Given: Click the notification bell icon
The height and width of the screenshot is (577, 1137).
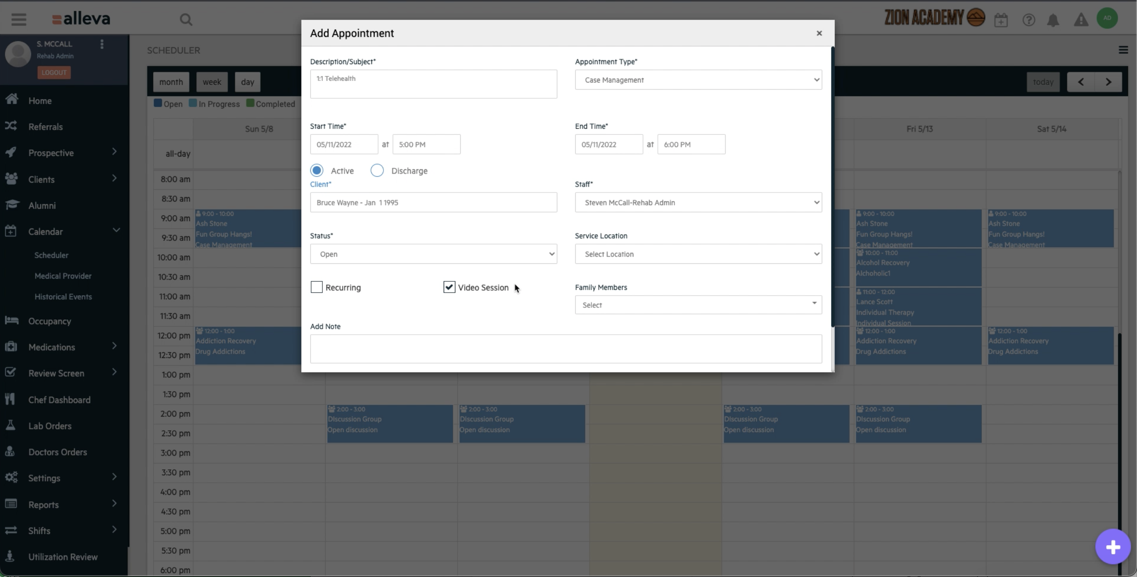Looking at the screenshot, I should coord(1053,19).
